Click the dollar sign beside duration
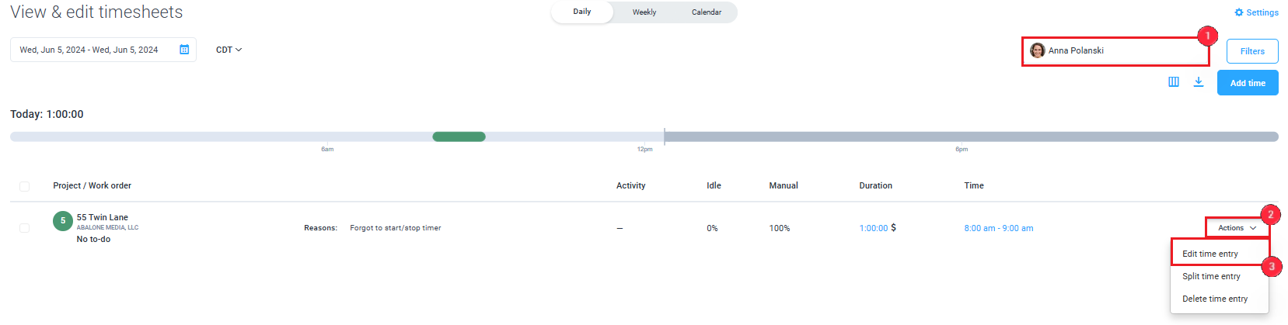The image size is (1288, 325). [893, 227]
